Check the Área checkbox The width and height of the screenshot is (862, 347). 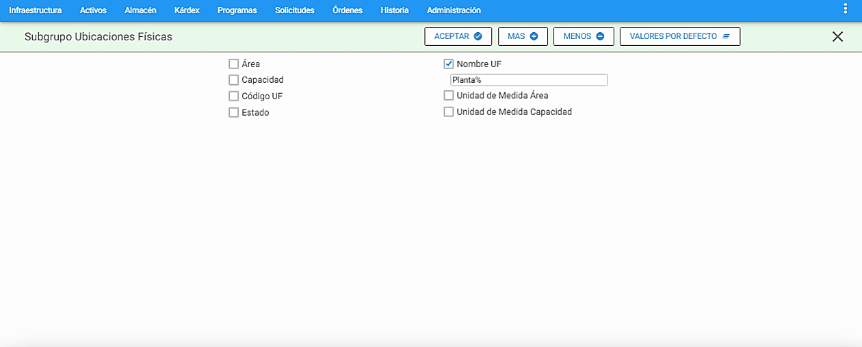pos(234,64)
